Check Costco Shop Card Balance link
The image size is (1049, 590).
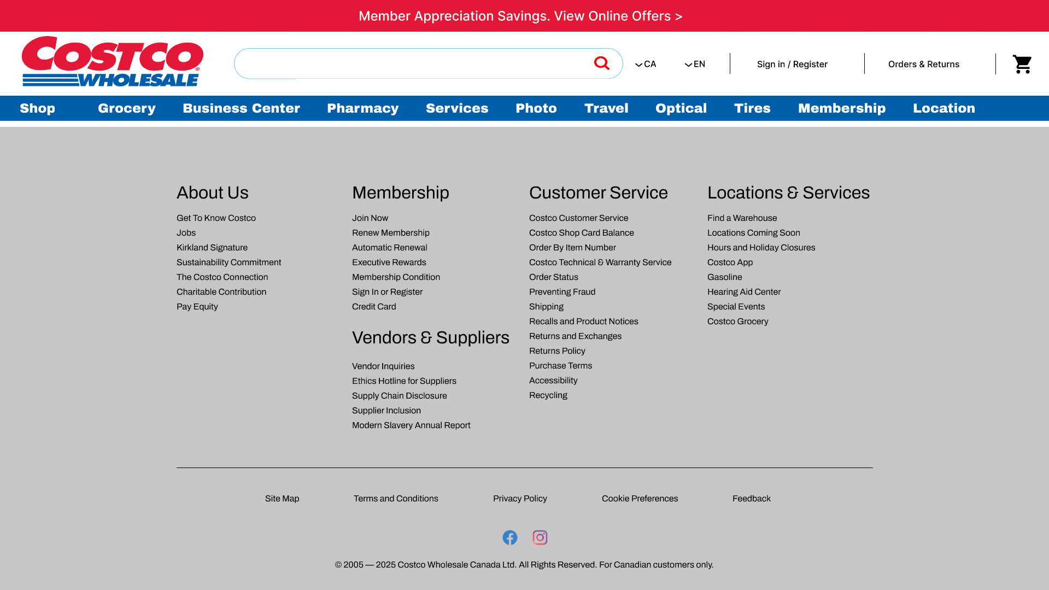point(582,232)
